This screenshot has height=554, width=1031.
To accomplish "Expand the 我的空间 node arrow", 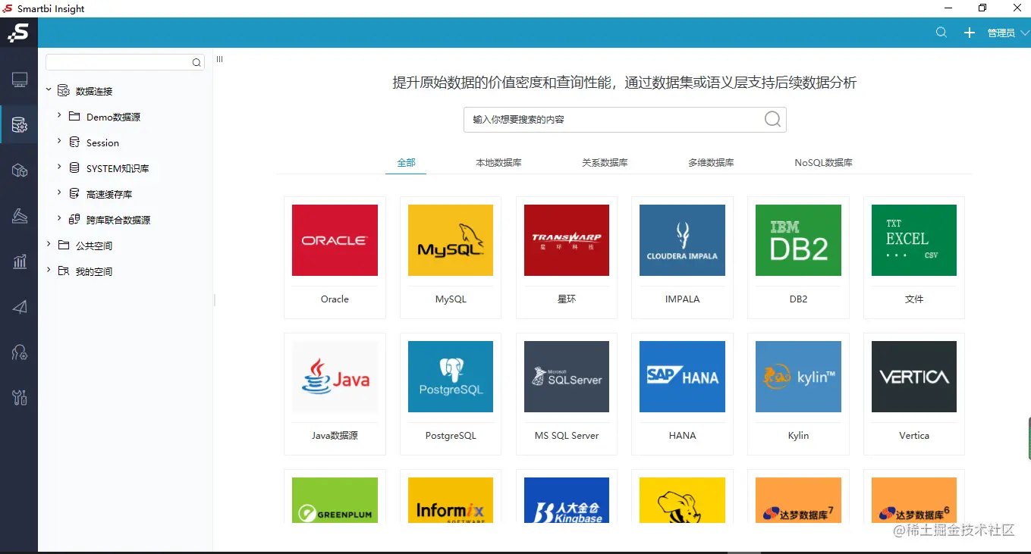I will point(49,270).
